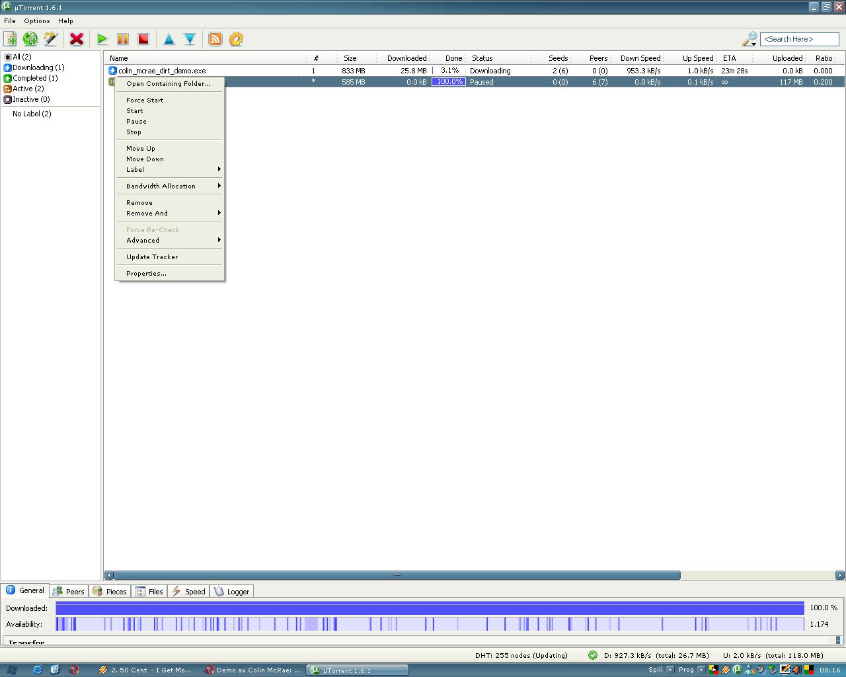
Task: Switch to the Speed tab
Action: coord(188,591)
